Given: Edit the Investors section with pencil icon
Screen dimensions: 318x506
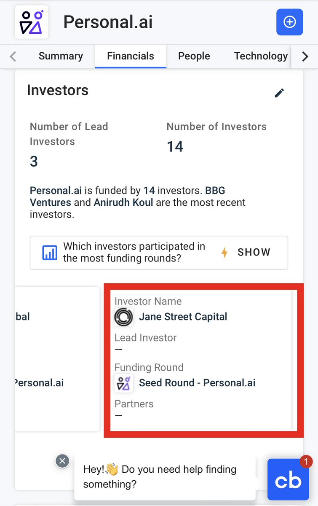Looking at the screenshot, I should click(x=279, y=93).
